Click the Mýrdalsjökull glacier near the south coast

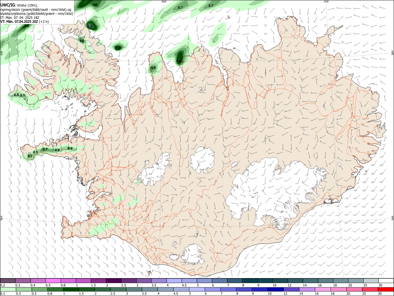192,254
